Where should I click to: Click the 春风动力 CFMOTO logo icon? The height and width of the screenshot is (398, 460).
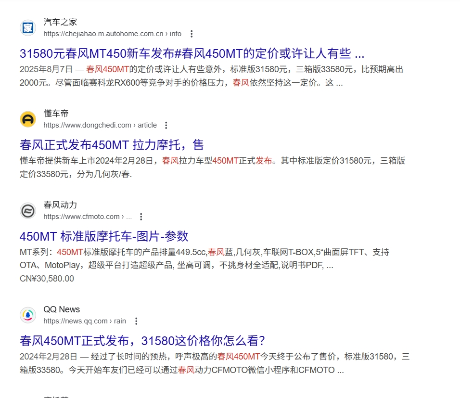[x=28, y=211]
